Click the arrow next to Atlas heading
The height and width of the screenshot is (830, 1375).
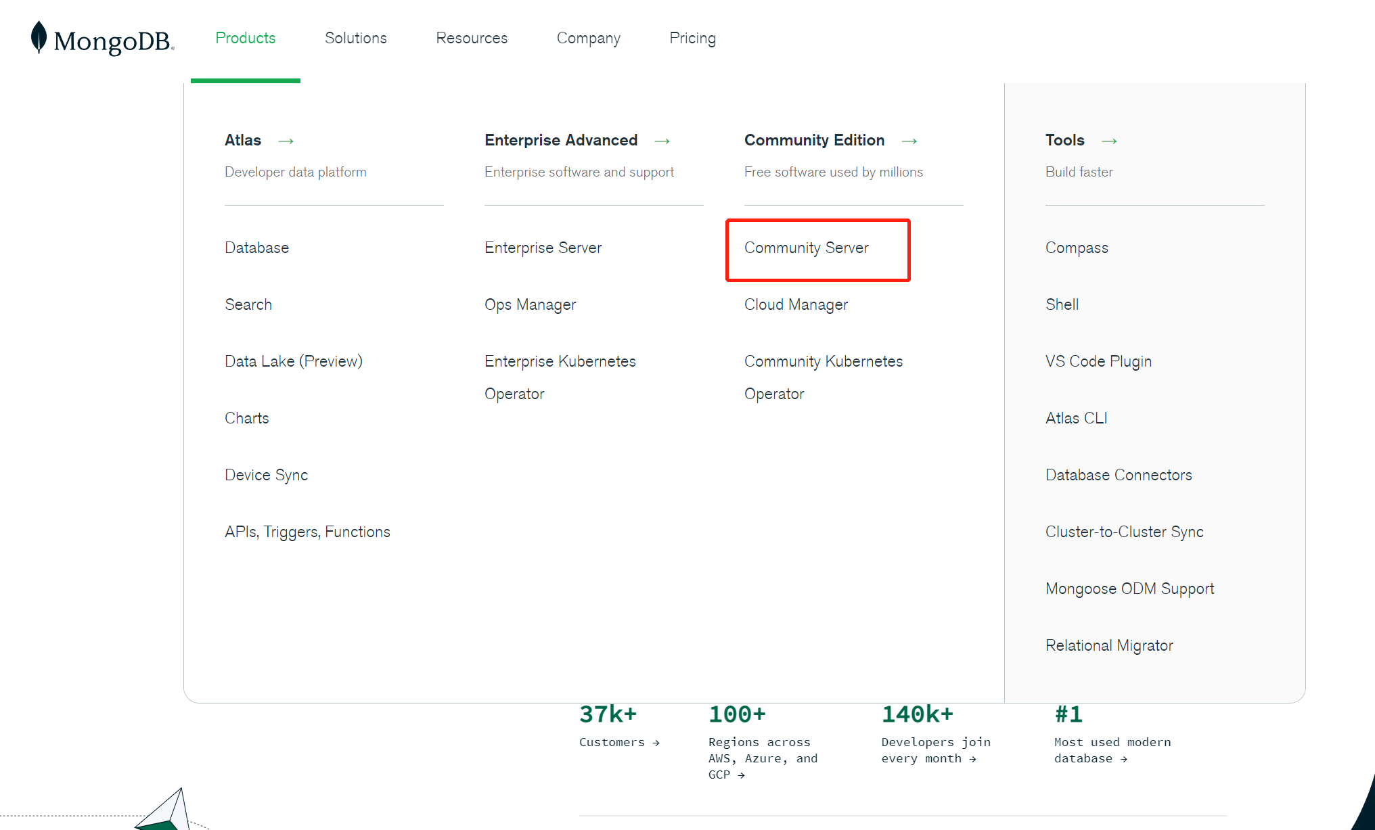click(286, 141)
